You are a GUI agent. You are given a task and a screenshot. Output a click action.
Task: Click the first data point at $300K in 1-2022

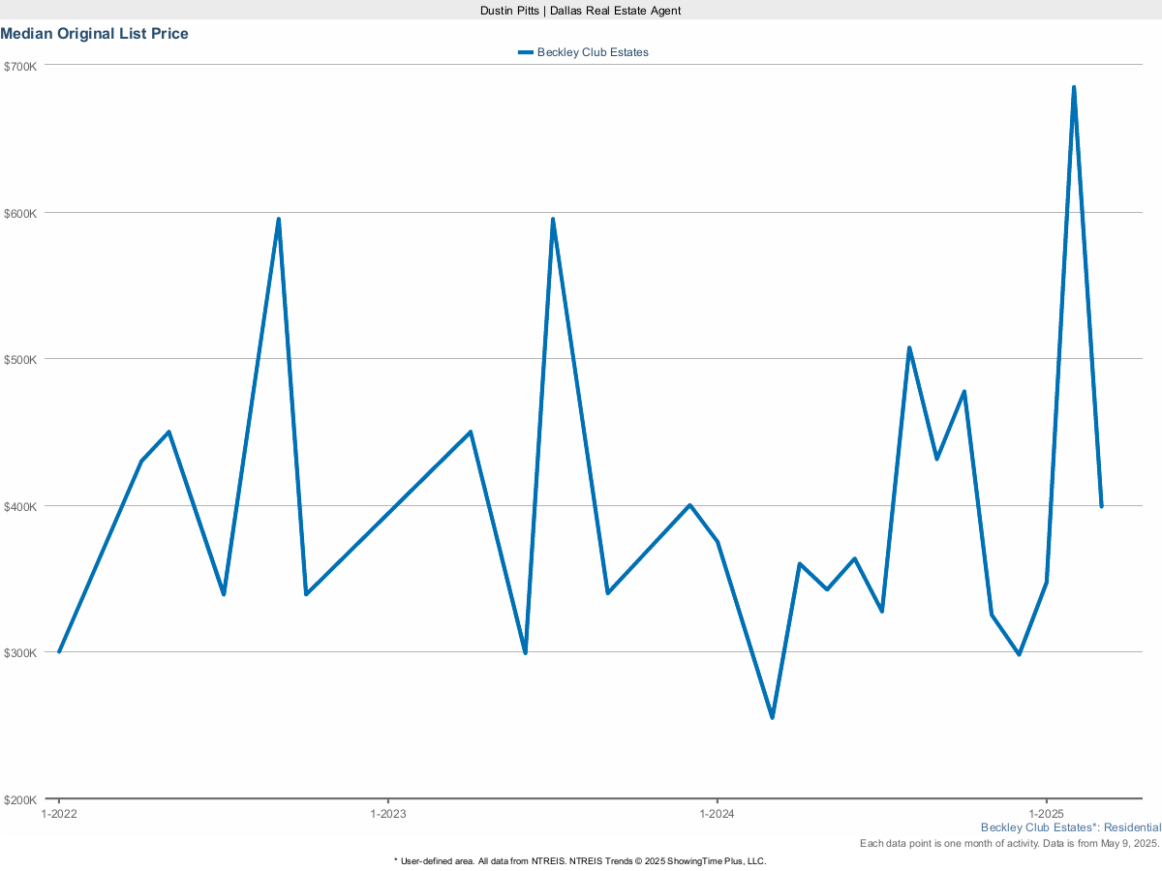pos(59,651)
